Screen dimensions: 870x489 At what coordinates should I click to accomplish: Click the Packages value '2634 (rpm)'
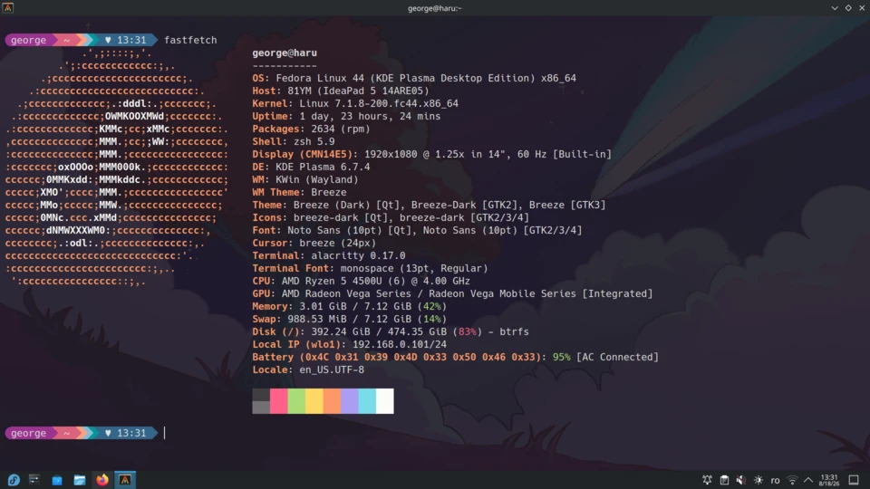pyautogui.click(x=340, y=129)
